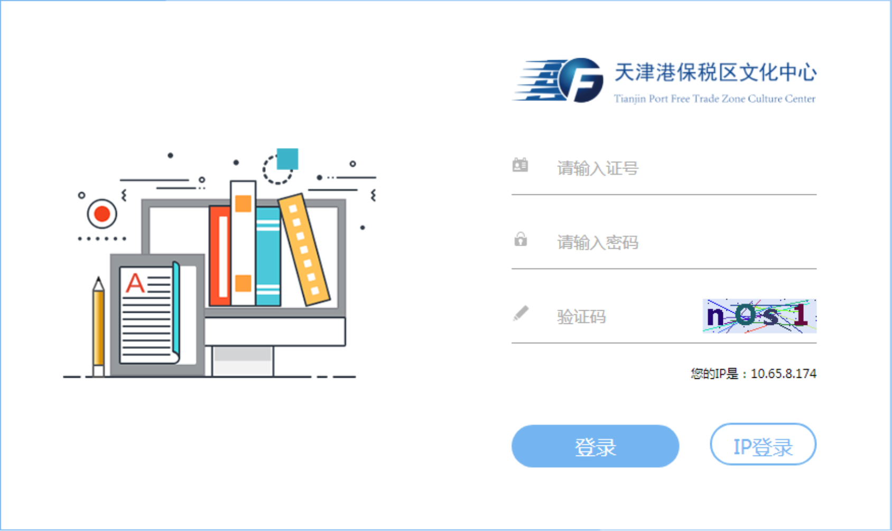Click the red record circle icon in illustration
The image size is (892, 531).
click(102, 214)
